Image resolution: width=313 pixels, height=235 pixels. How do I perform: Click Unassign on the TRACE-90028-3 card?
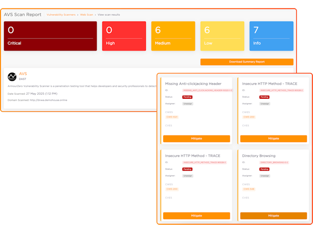(188, 176)
